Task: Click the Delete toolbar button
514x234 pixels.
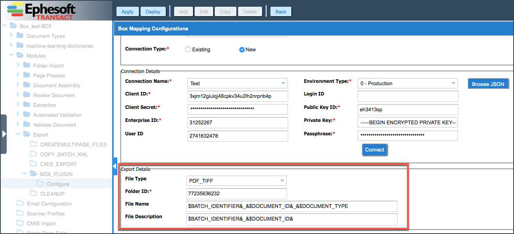Action: (250, 11)
